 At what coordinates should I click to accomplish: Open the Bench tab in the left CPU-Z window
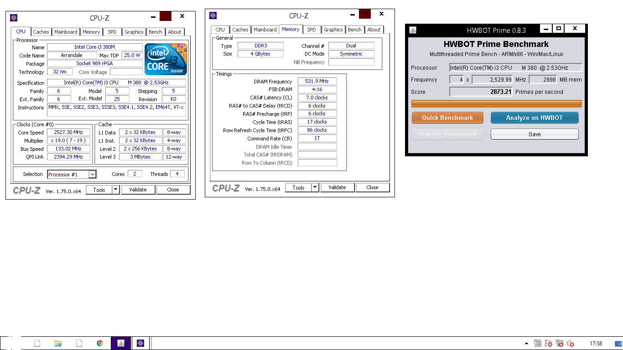tap(156, 32)
